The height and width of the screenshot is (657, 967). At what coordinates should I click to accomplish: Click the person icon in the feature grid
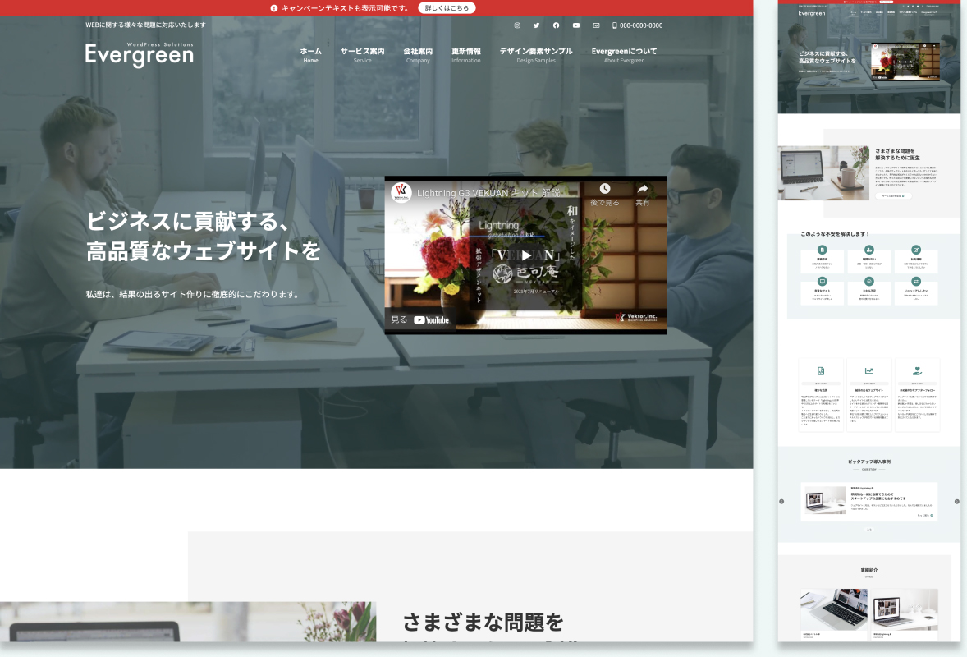click(x=869, y=250)
